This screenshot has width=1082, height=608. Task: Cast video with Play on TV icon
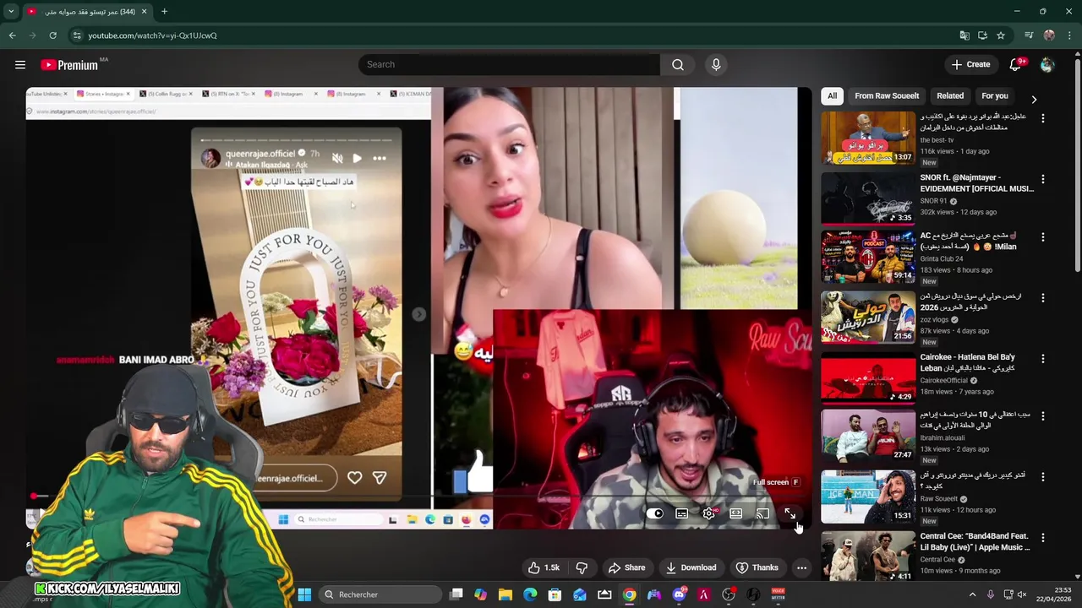[762, 513]
